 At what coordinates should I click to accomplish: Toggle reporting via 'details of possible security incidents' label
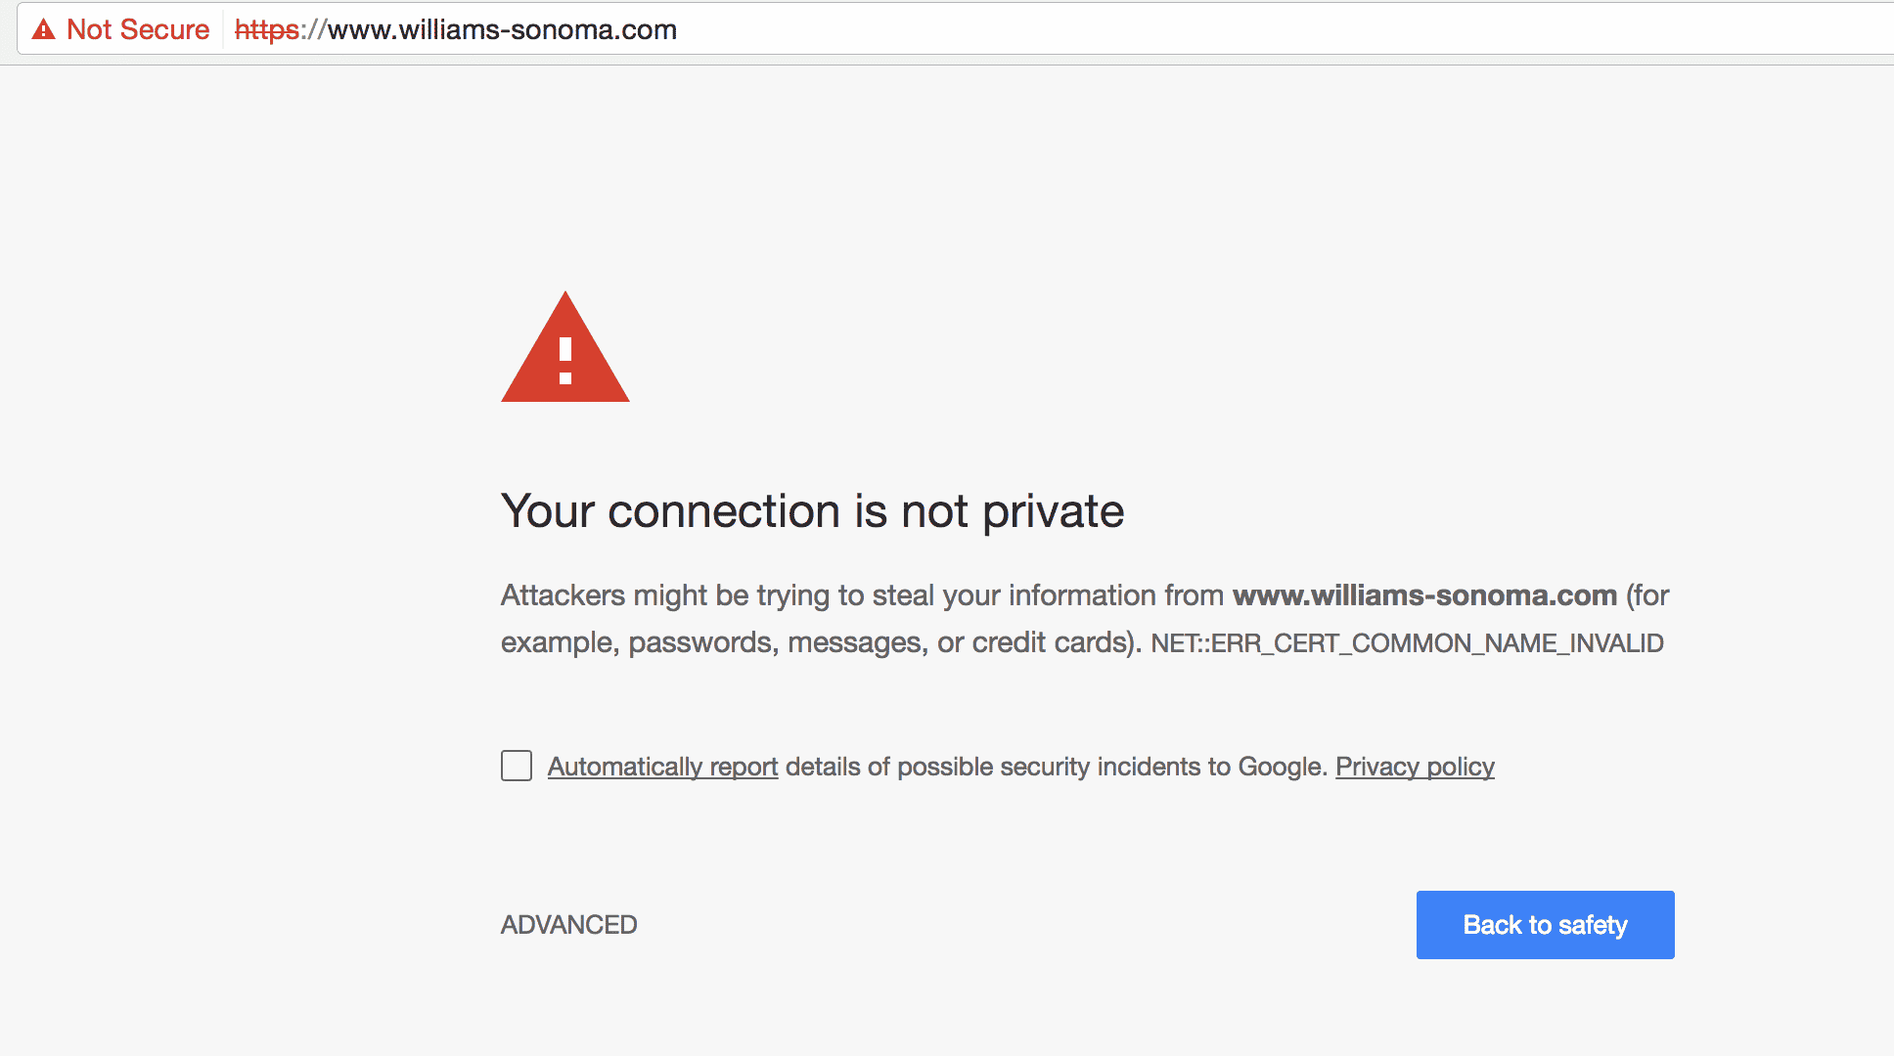tap(1057, 767)
